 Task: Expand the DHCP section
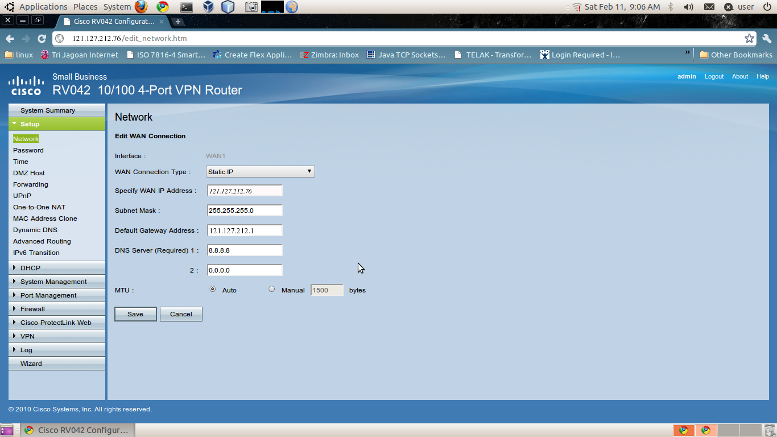tap(57, 268)
